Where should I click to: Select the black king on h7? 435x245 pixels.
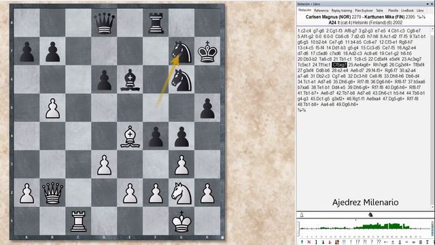pyautogui.click(x=207, y=52)
